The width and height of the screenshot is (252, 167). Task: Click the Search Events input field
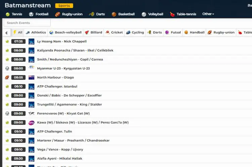(27, 23)
